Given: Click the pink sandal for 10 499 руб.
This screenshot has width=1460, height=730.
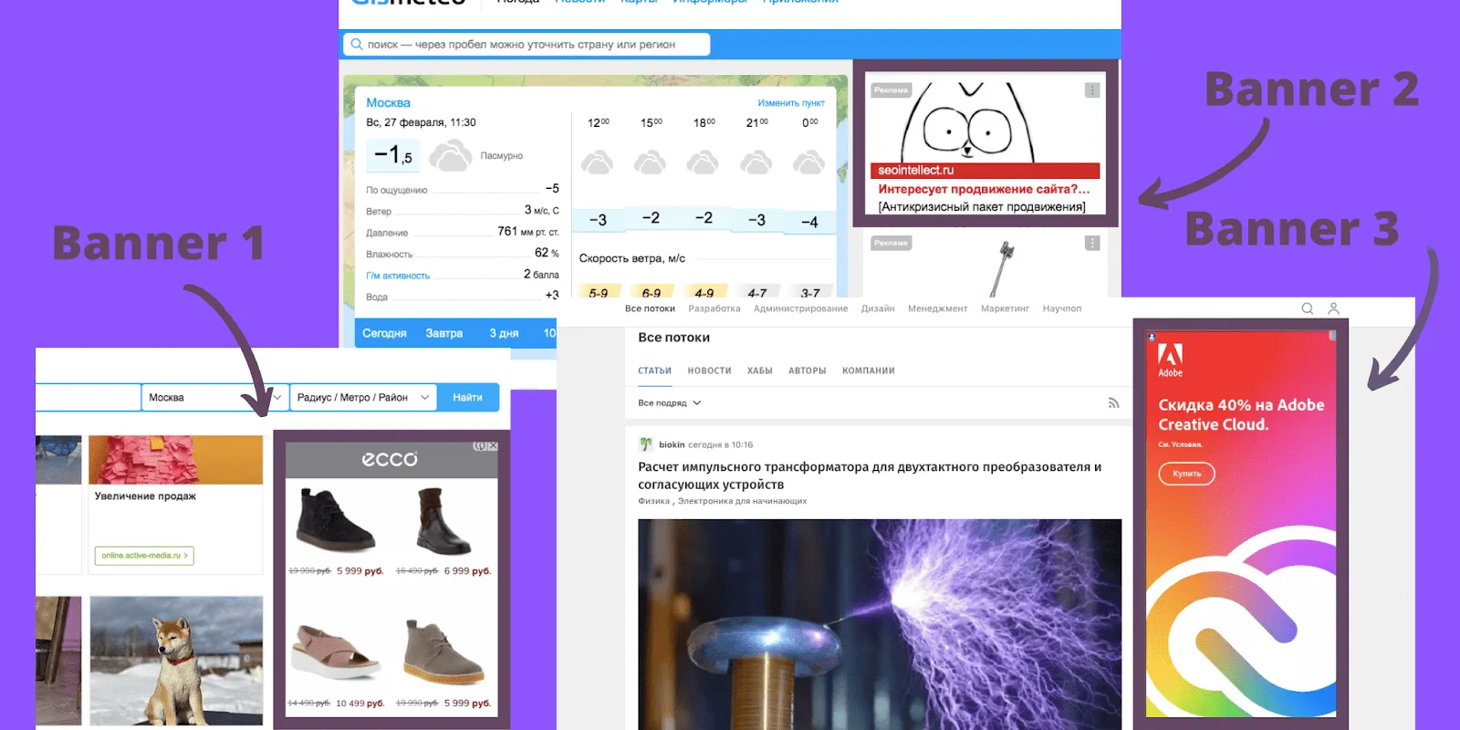Looking at the screenshot, I should pyautogui.click(x=335, y=652).
